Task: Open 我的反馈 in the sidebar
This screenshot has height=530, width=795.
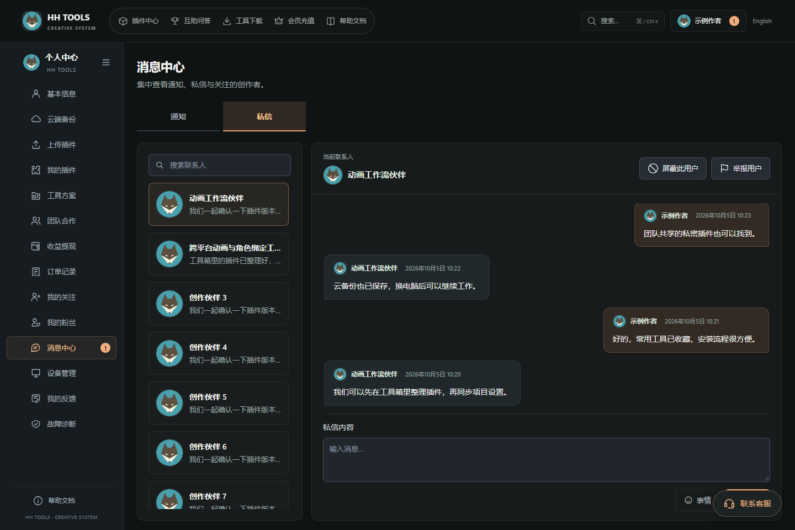Action: coord(61,399)
